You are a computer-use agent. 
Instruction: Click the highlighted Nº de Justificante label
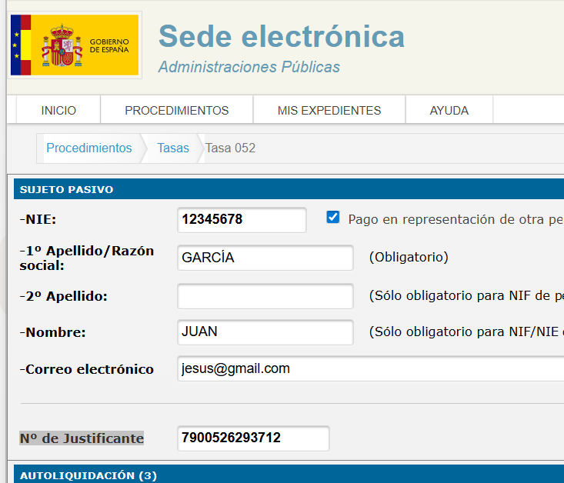[82, 438]
